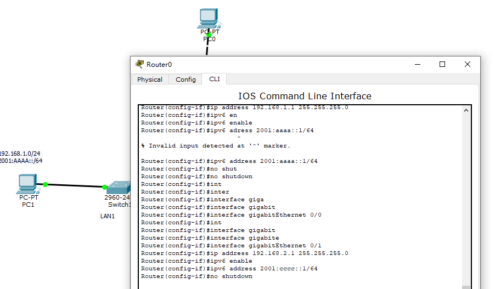Click the green link light under PC0
The width and height of the screenshot is (495, 289).
point(209,35)
